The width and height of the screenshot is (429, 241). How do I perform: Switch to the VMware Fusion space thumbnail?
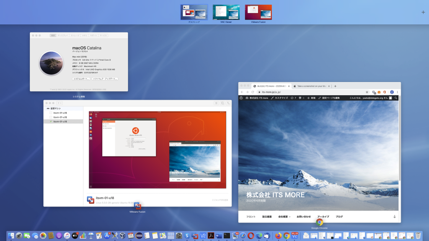pos(258,12)
